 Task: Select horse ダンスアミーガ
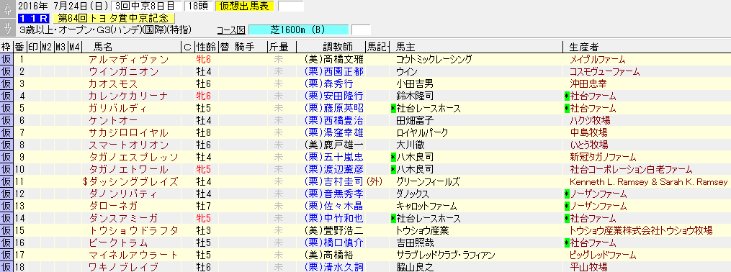(124, 218)
